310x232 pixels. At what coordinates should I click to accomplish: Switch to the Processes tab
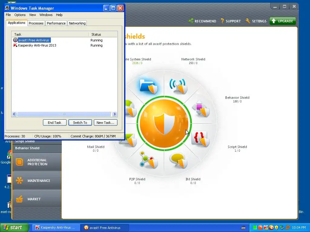pyautogui.click(x=36, y=23)
